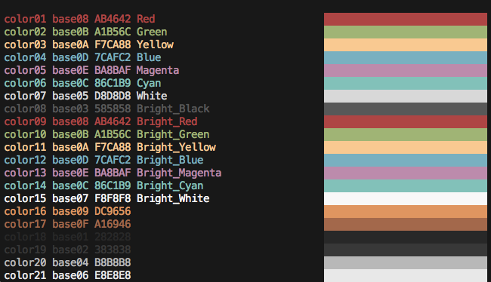Select the hex value 'F8F8F8'
The width and height of the screenshot is (491, 282).
[113, 198]
